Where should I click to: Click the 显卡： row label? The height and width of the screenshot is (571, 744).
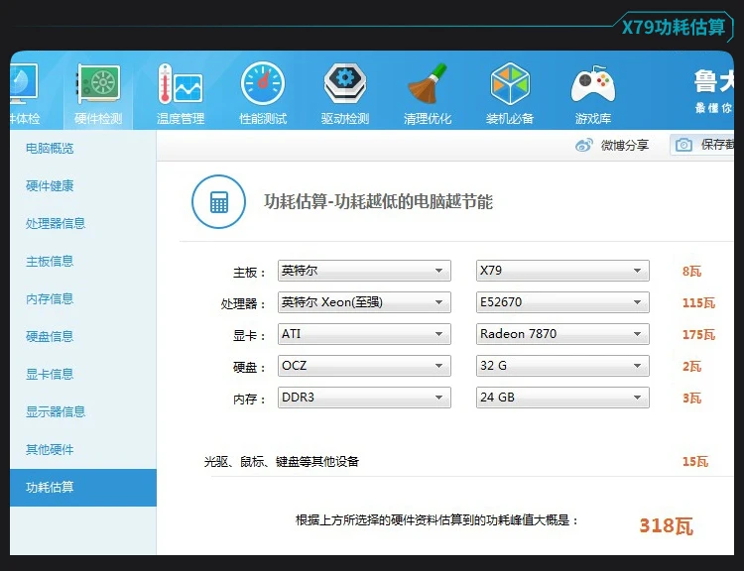pyautogui.click(x=249, y=336)
